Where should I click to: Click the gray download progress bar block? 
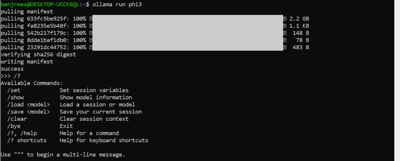[187, 33]
